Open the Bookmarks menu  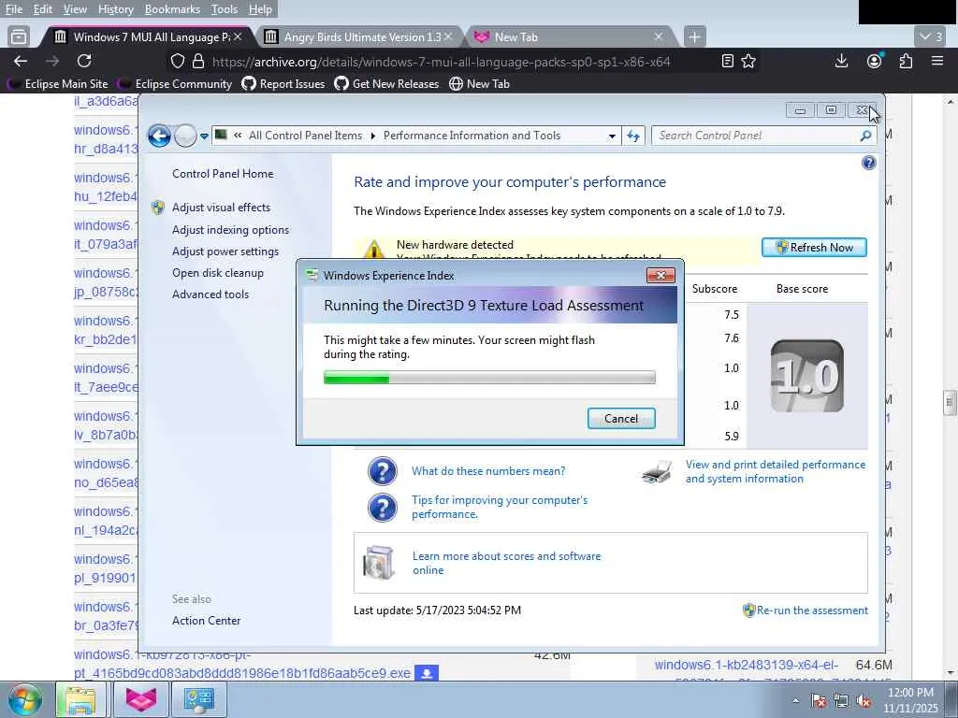(x=172, y=9)
